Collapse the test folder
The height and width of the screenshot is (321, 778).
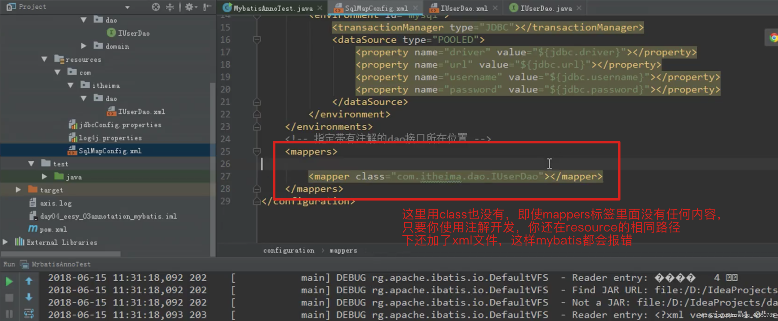click(x=31, y=164)
